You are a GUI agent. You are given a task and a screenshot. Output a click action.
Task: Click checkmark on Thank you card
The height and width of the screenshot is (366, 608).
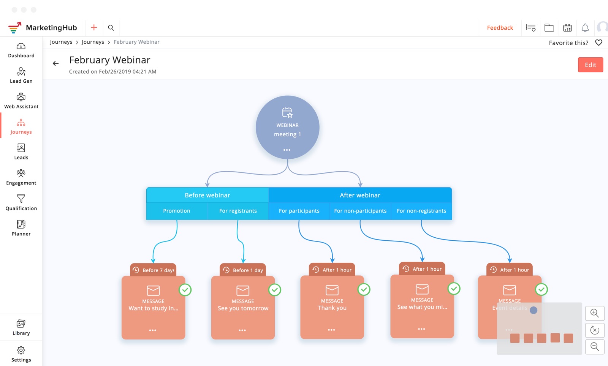[364, 290]
